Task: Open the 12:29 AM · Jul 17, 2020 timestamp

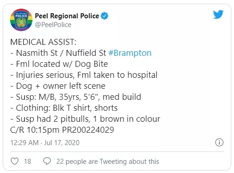Action: coord(45,143)
